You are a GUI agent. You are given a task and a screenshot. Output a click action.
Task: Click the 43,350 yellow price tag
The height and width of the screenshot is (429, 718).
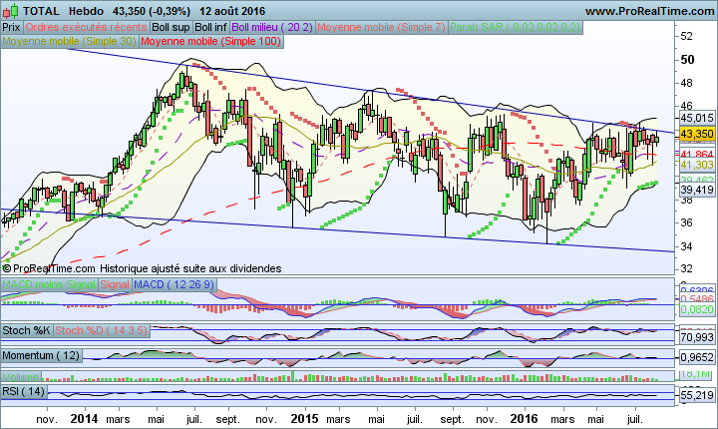pyautogui.click(x=697, y=134)
